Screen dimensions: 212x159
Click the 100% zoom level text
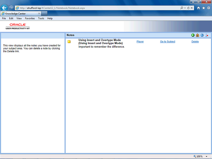pos(199,156)
